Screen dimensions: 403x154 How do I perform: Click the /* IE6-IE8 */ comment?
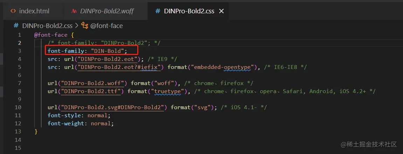click(x=286, y=67)
